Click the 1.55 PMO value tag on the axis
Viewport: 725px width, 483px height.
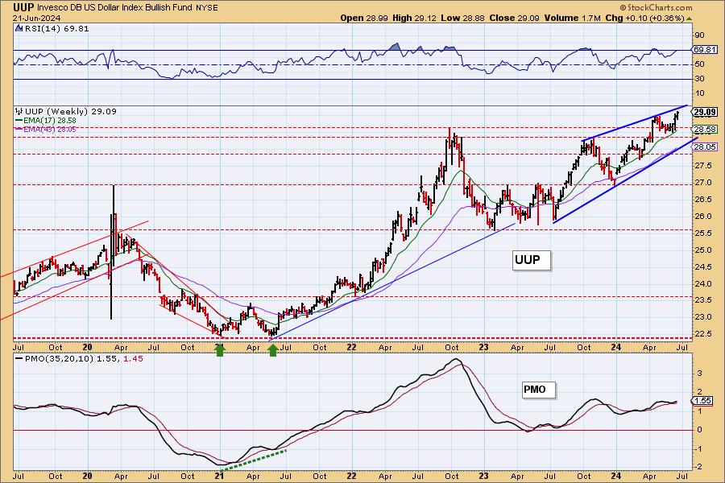pyautogui.click(x=703, y=401)
